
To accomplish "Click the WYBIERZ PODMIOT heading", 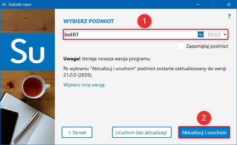I will click(x=89, y=21).
